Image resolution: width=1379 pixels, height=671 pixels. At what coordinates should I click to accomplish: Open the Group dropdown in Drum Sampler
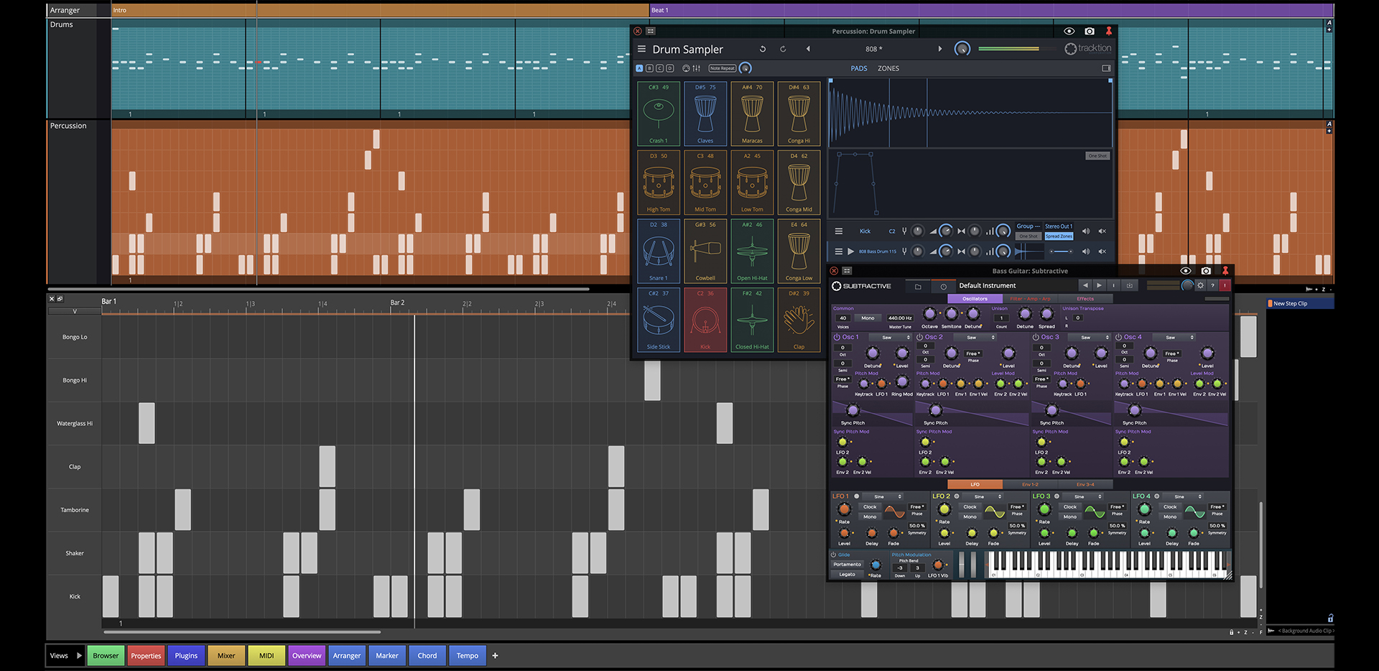(1027, 226)
